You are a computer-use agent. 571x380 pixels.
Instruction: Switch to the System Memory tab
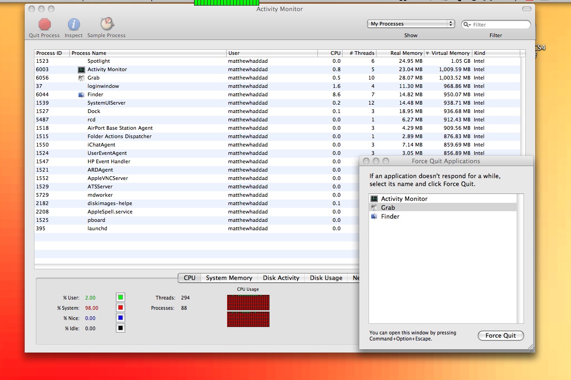point(229,278)
